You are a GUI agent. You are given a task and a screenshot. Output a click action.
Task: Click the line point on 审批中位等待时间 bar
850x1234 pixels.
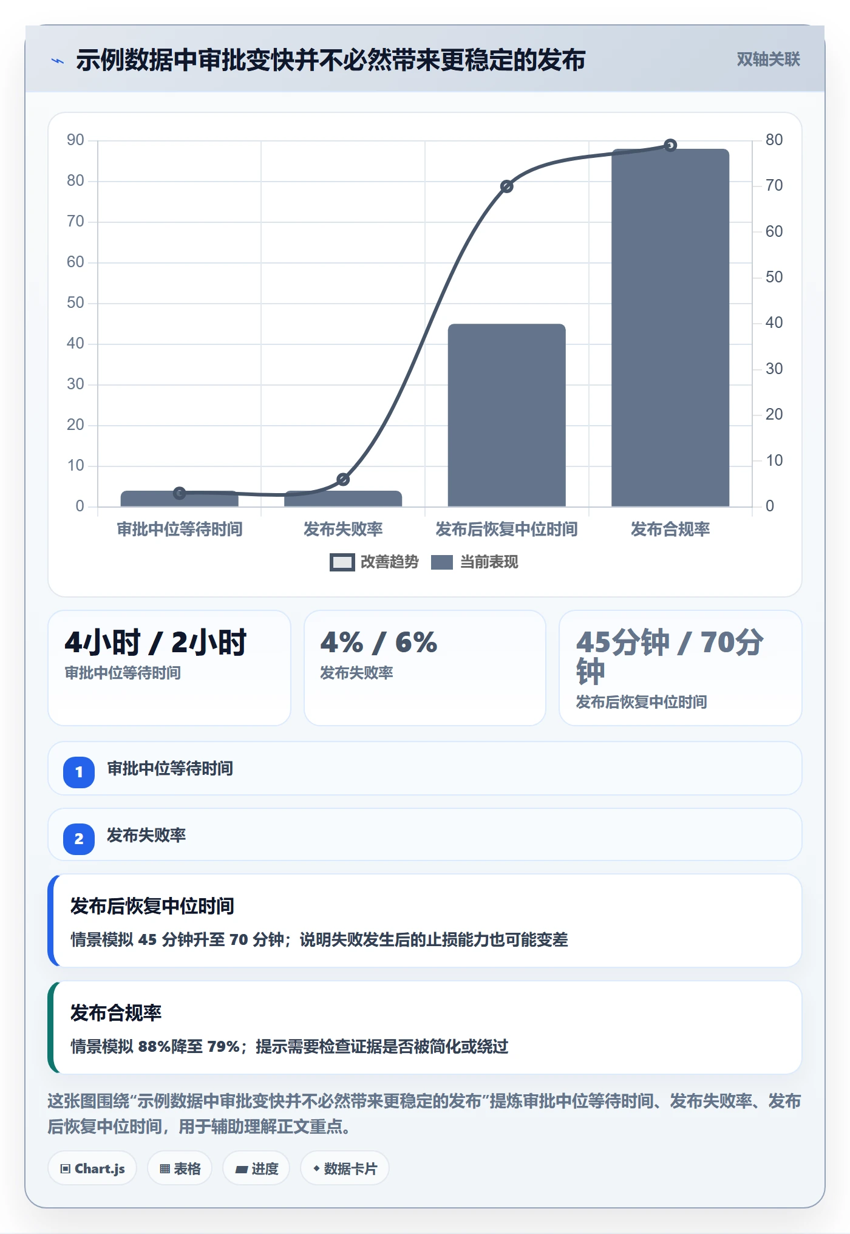(x=179, y=493)
